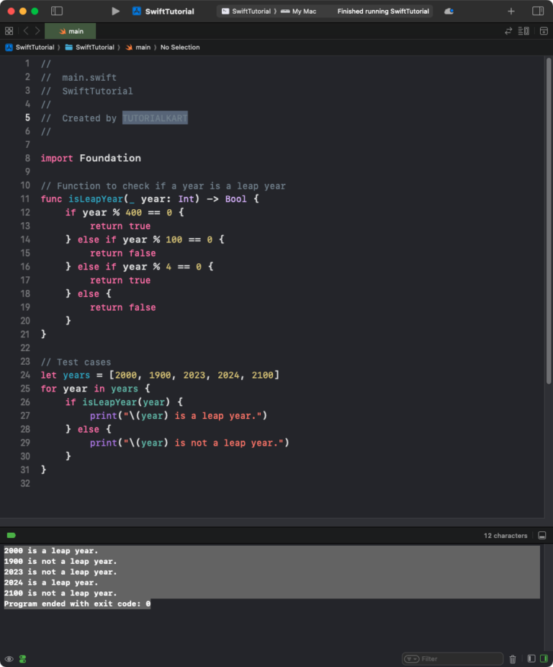Select the main file tab

click(x=71, y=31)
